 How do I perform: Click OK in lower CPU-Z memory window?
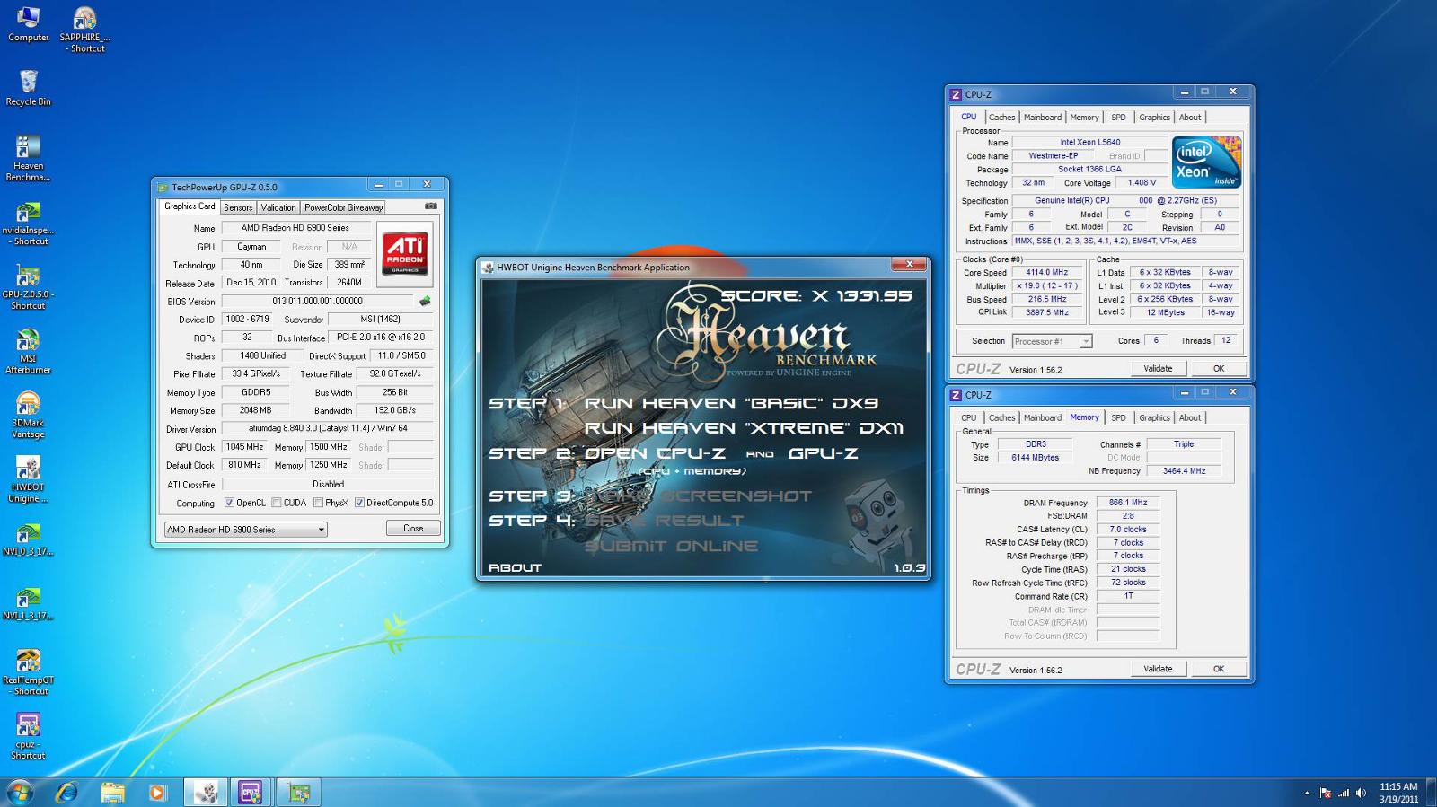click(x=1219, y=669)
